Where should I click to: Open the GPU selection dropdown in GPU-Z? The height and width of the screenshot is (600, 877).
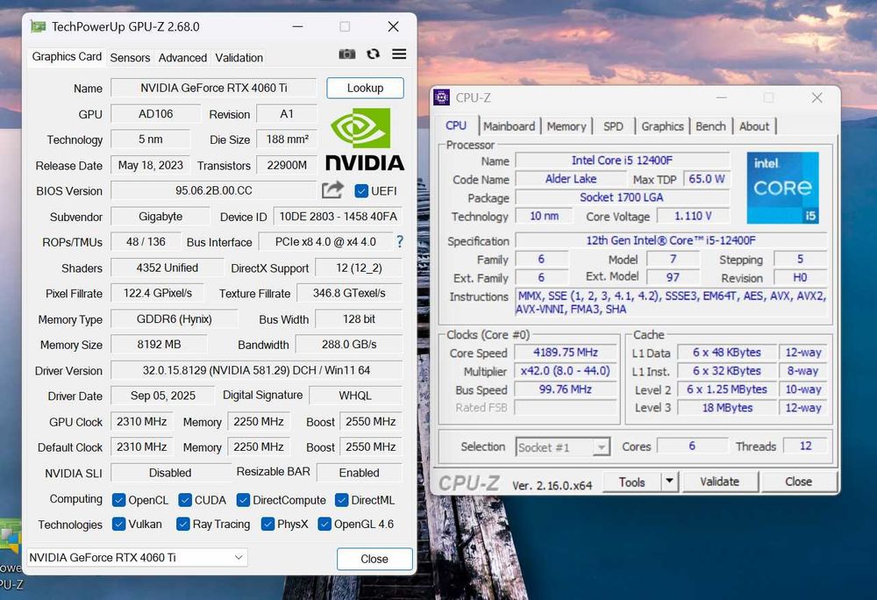[x=137, y=558]
